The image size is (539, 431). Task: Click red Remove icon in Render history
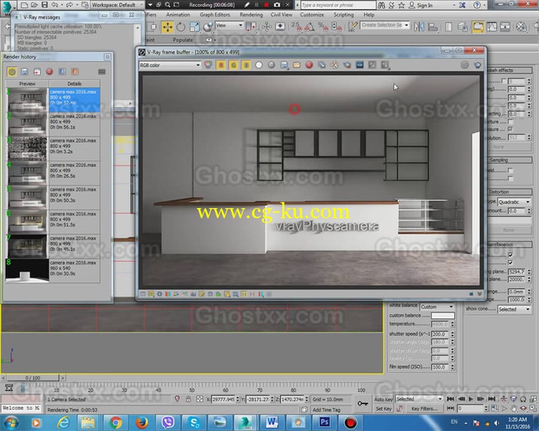click(x=49, y=71)
